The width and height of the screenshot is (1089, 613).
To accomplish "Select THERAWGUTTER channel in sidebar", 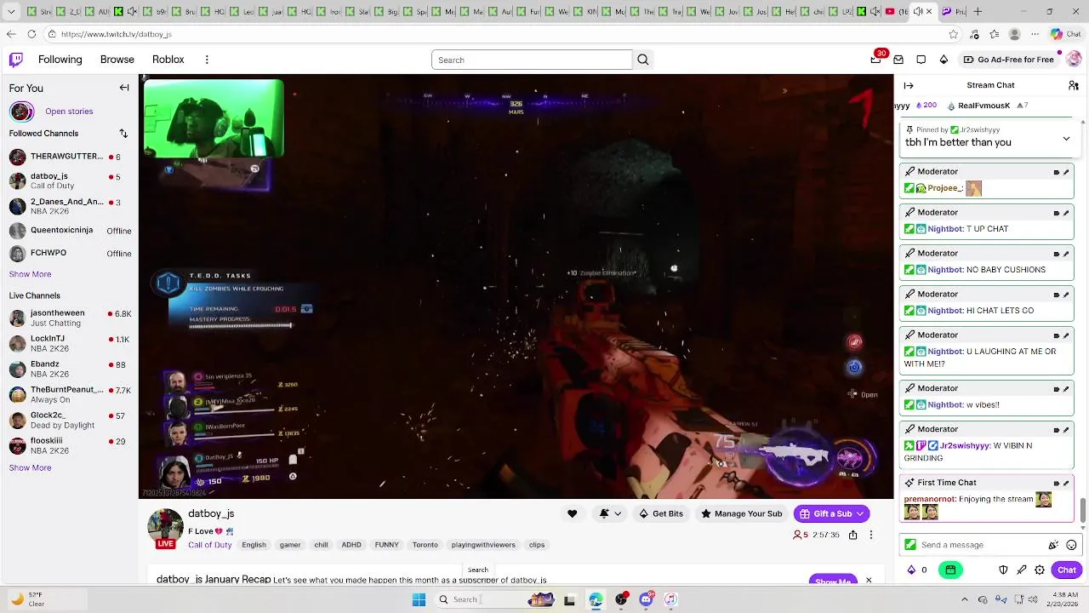I will coord(70,157).
